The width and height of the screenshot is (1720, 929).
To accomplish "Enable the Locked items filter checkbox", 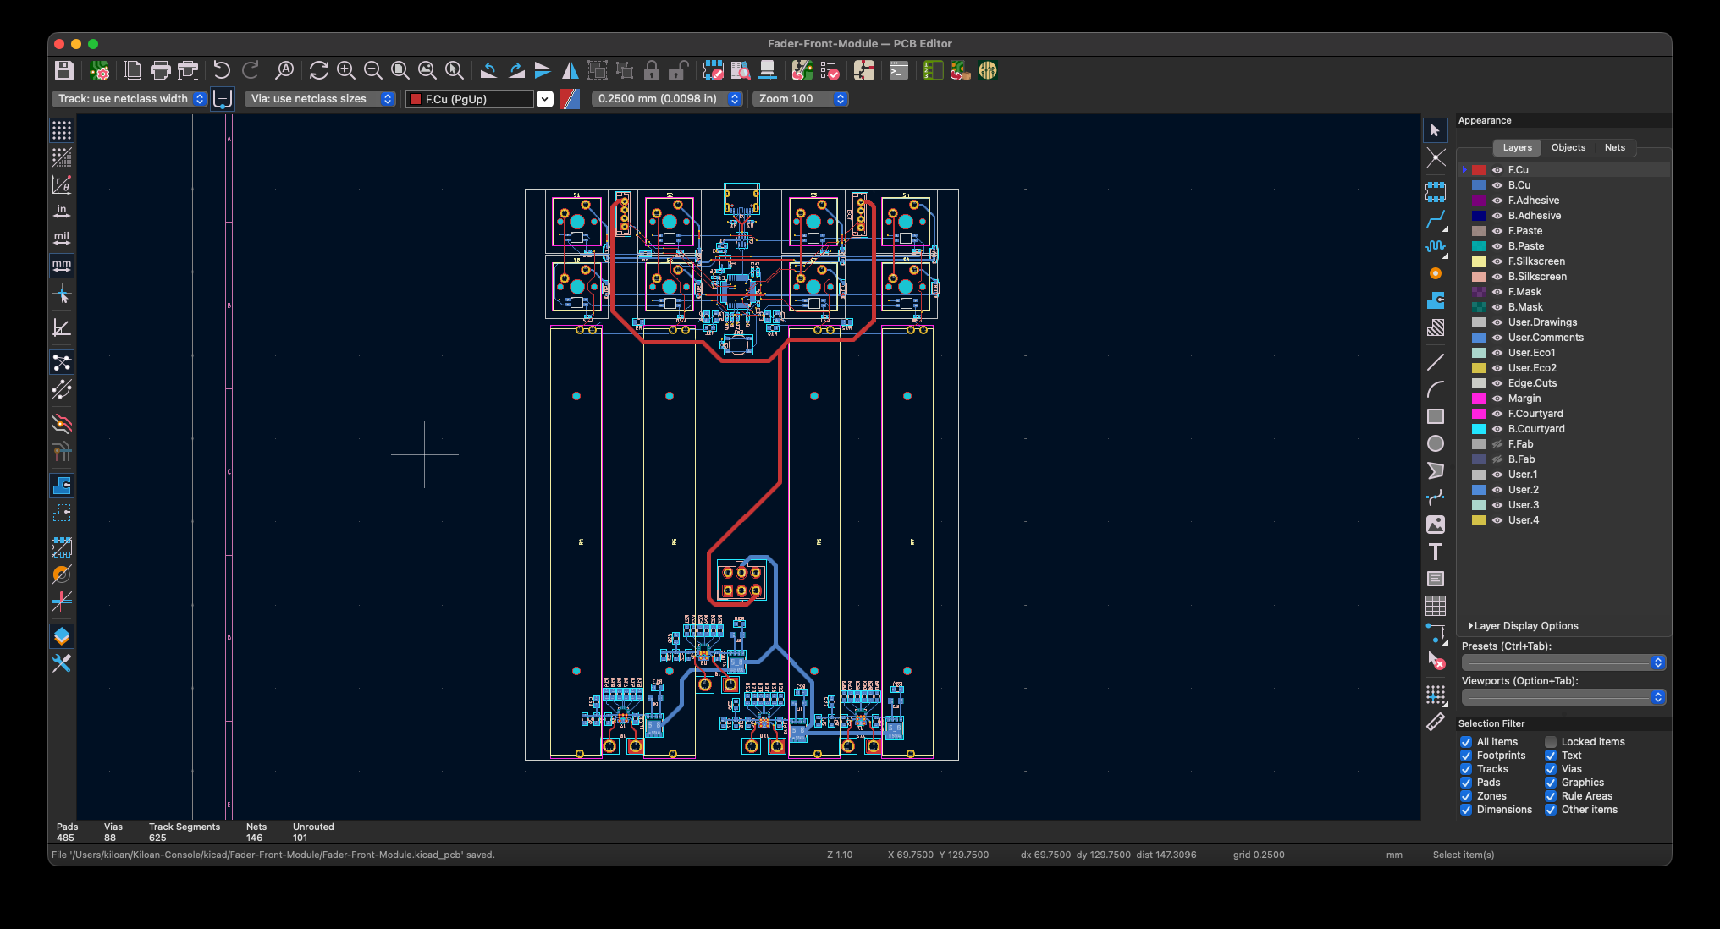I will tap(1551, 742).
